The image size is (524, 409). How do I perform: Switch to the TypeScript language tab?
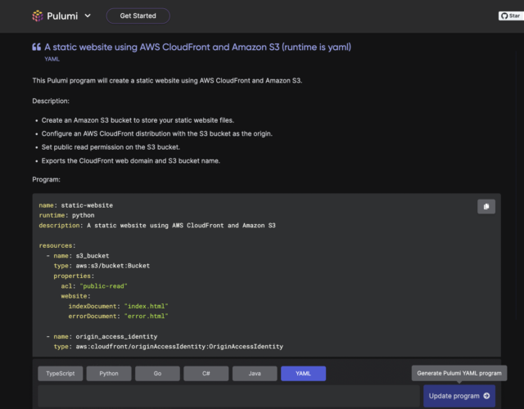tap(60, 373)
